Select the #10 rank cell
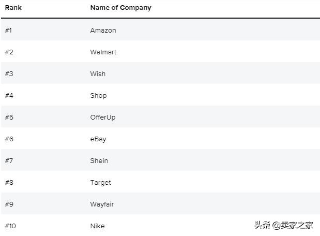The height and width of the screenshot is (236, 320). (x=10, y=226)
